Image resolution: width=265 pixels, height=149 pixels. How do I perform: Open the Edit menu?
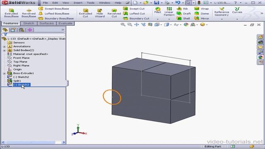point(55,3)
